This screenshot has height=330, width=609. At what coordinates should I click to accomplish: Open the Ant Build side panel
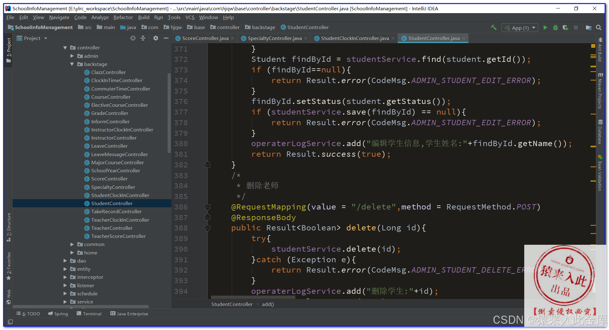(x=600, y=49)
